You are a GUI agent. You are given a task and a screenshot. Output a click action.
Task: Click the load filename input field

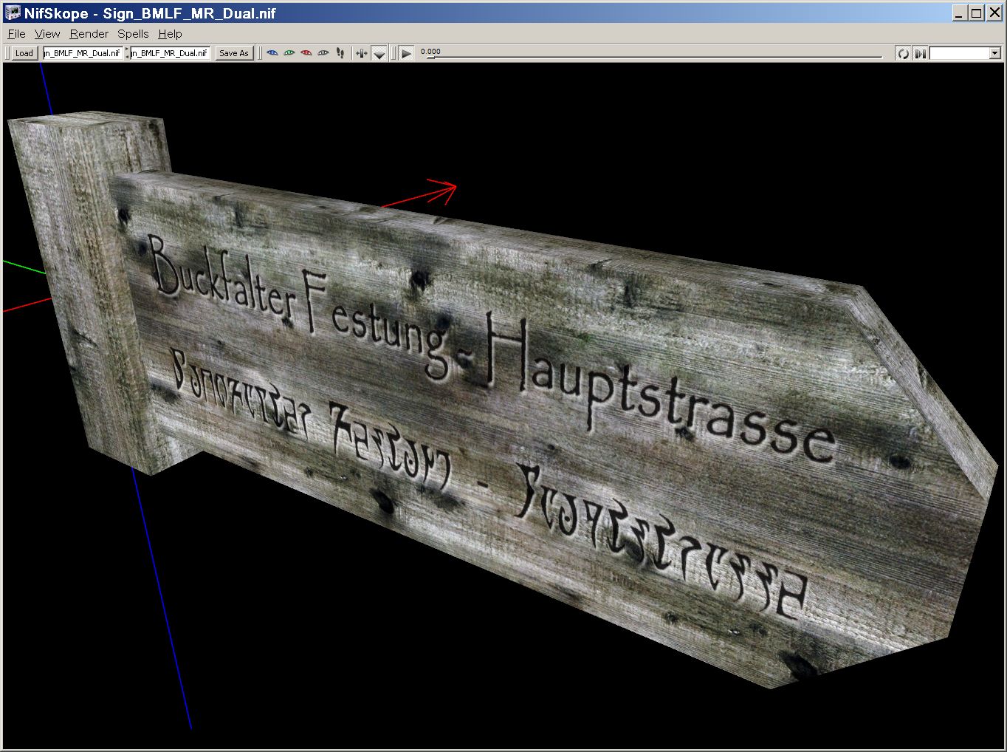click(82, 53)
